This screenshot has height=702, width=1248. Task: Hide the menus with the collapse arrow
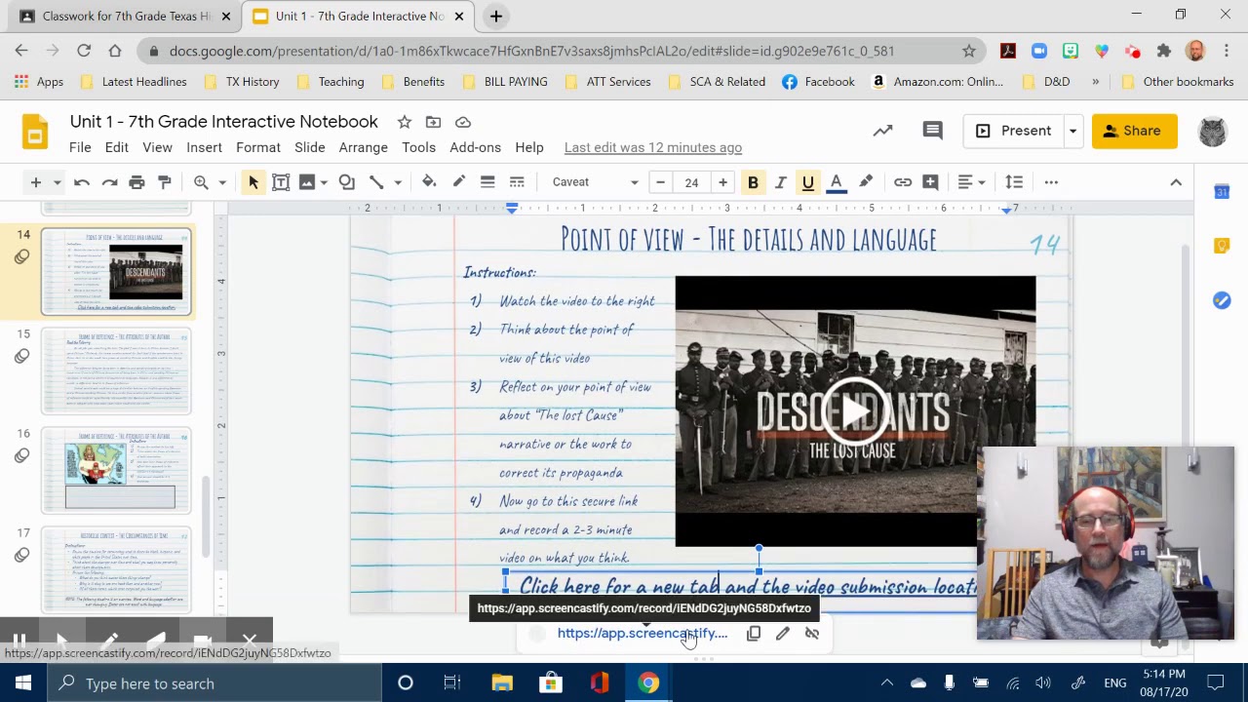tap(1176, 182)
